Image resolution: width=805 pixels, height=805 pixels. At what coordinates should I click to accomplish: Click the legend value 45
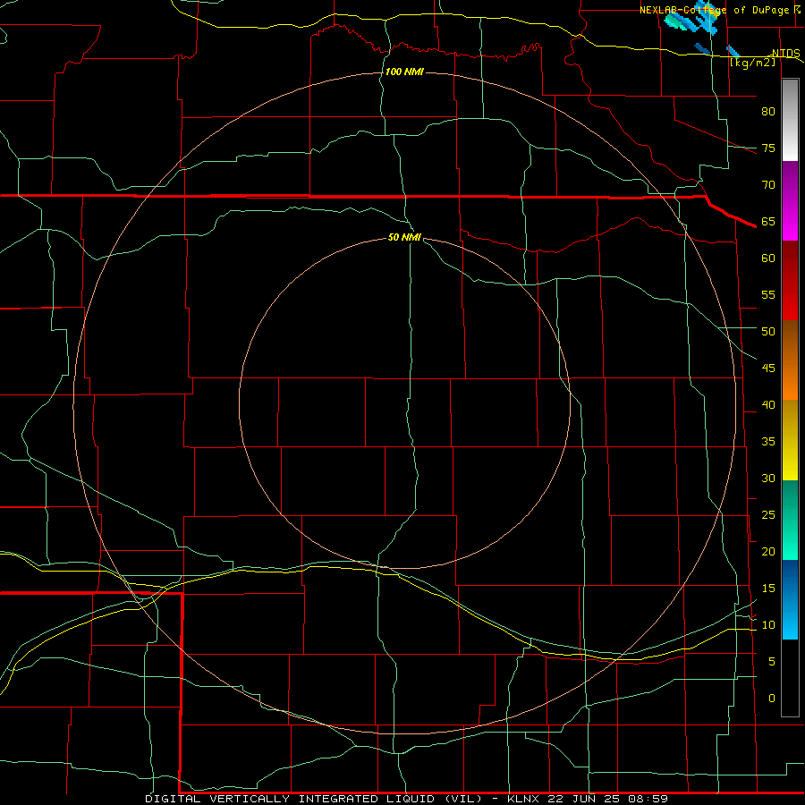[768, 369]
